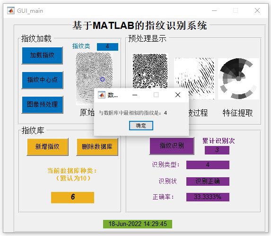Click the purple 指纹识别 button
Screen dimensions: 271x236
172,146
